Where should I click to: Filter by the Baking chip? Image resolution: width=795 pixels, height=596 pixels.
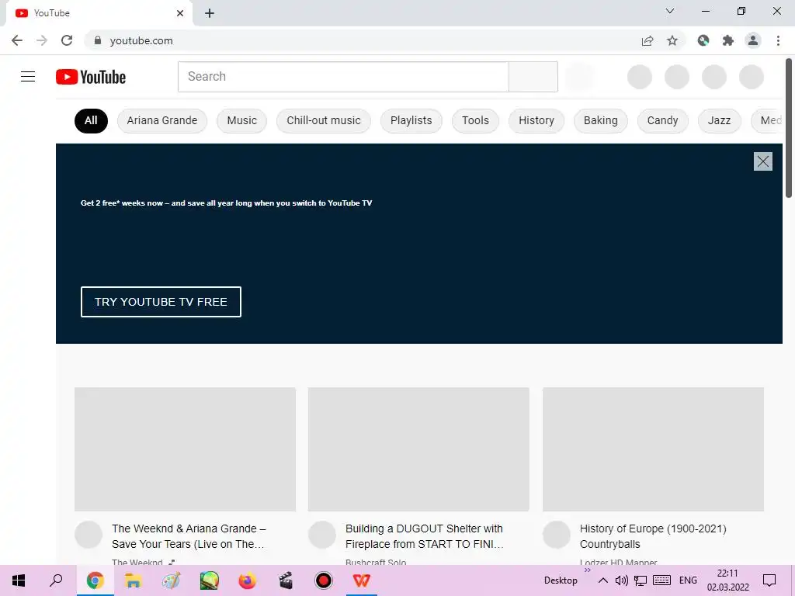601,120
